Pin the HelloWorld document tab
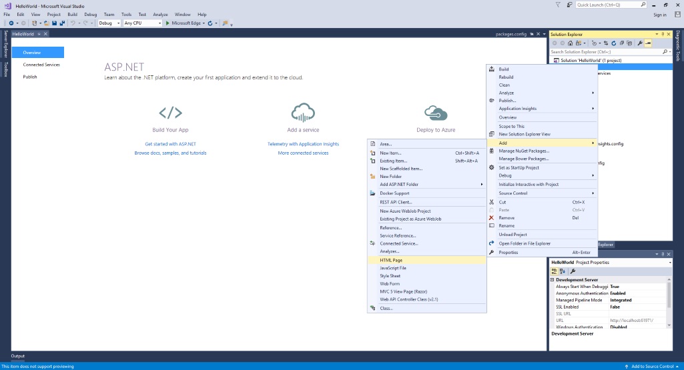 pyautogui.click(x=39, y=33)
